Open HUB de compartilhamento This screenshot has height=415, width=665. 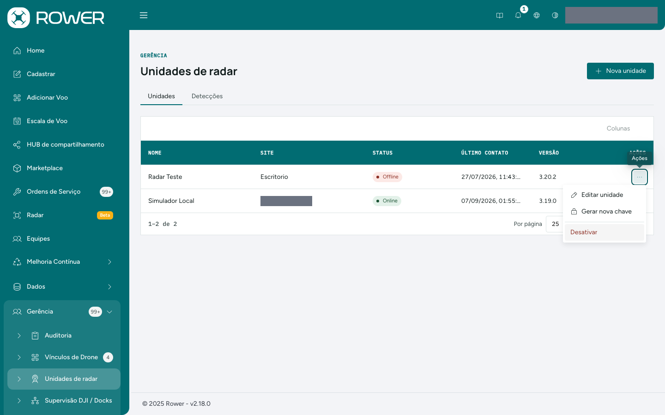coord(62,145)
